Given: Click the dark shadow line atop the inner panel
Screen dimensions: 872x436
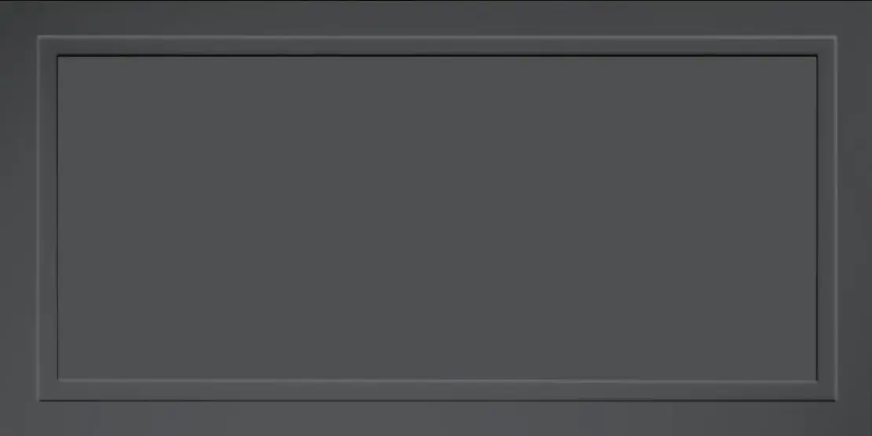Looking at the screenshot, I should (437, 56).
